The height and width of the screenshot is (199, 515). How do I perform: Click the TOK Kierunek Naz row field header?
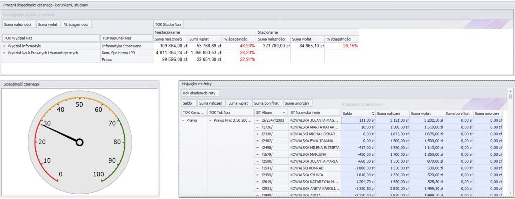click(126, 38)
